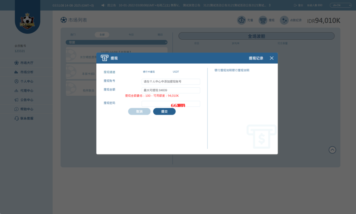Click the 充值 piggy bank icon

[x=241, y=20]
